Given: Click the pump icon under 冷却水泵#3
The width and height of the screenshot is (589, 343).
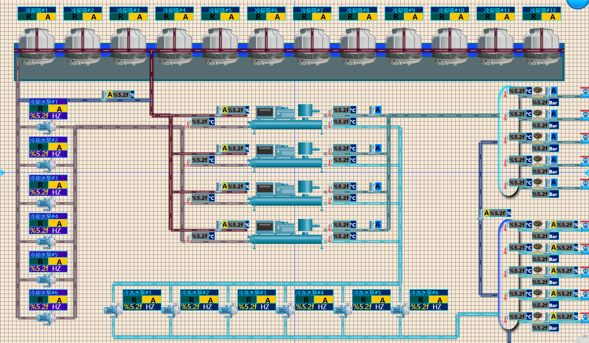Looking at the screenshot, I should [46, 203].
